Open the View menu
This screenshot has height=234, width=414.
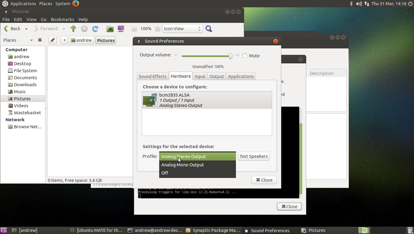pos(31,19)
